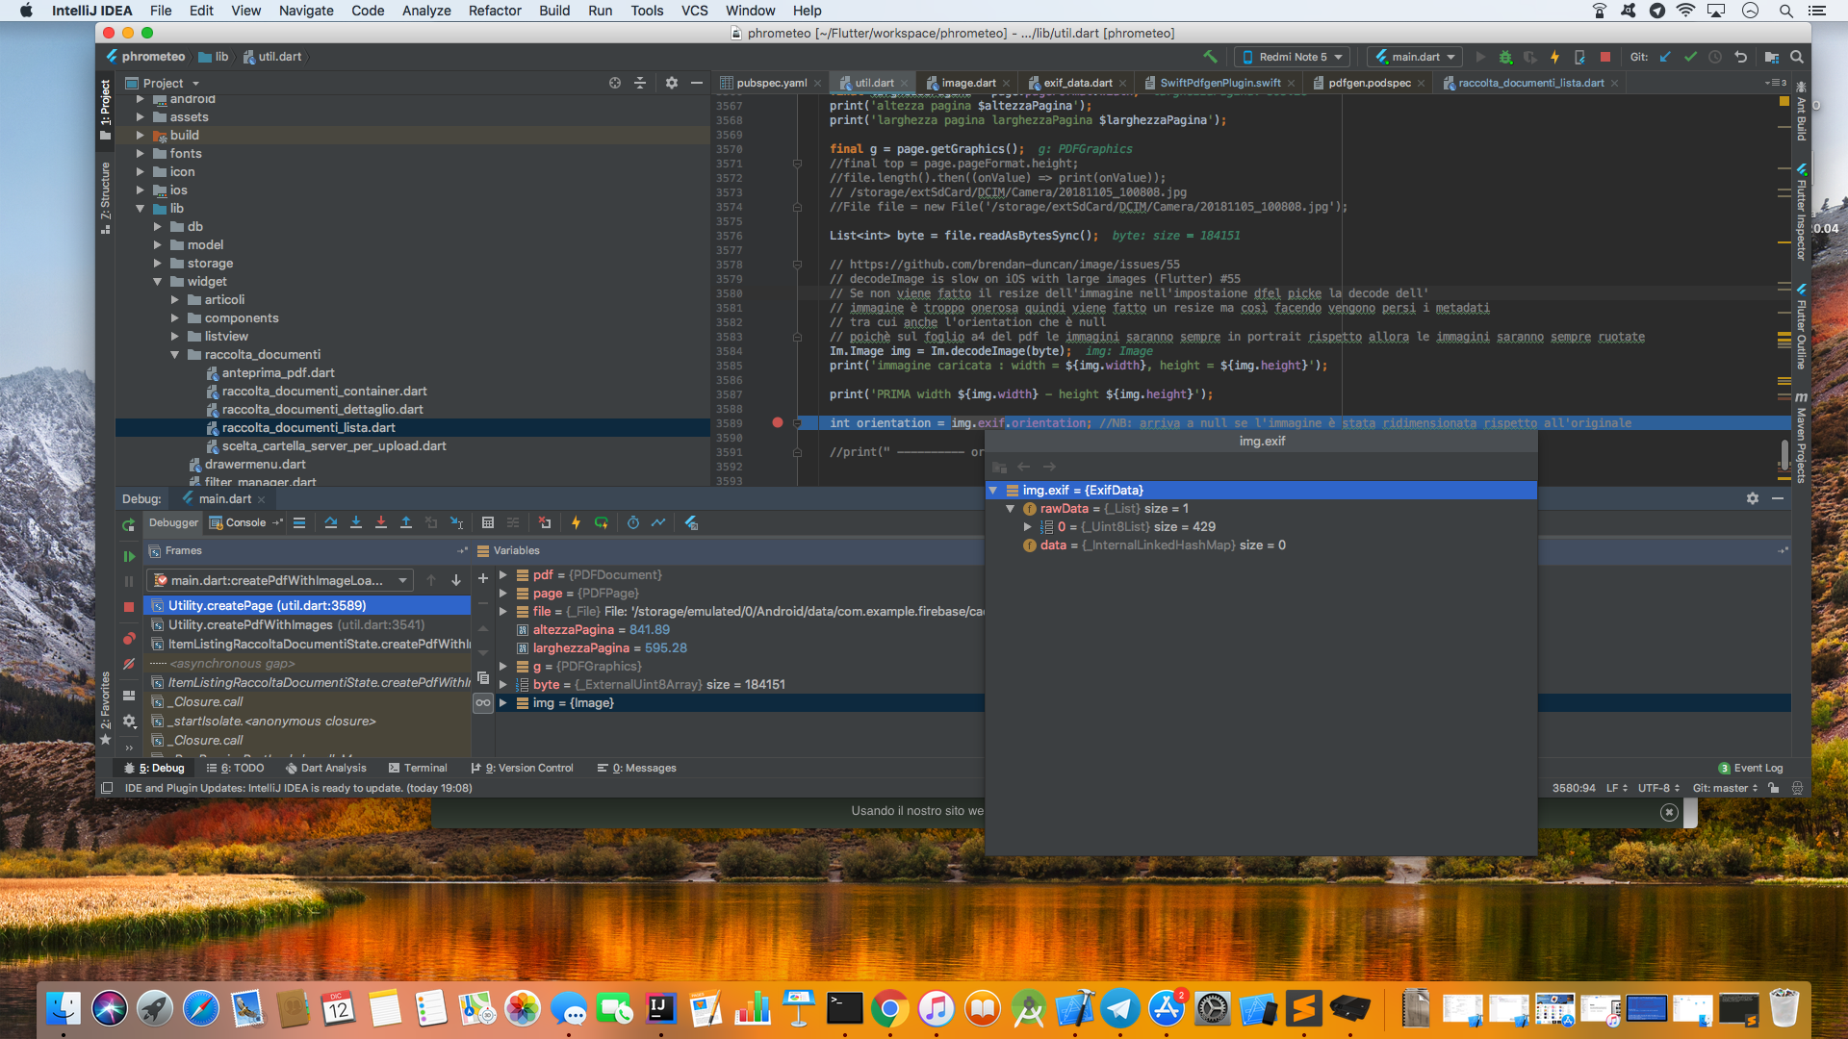Toggle the watches glasses button
This screenshot has height=1039, width=1848.
click(x=483, y=703)
